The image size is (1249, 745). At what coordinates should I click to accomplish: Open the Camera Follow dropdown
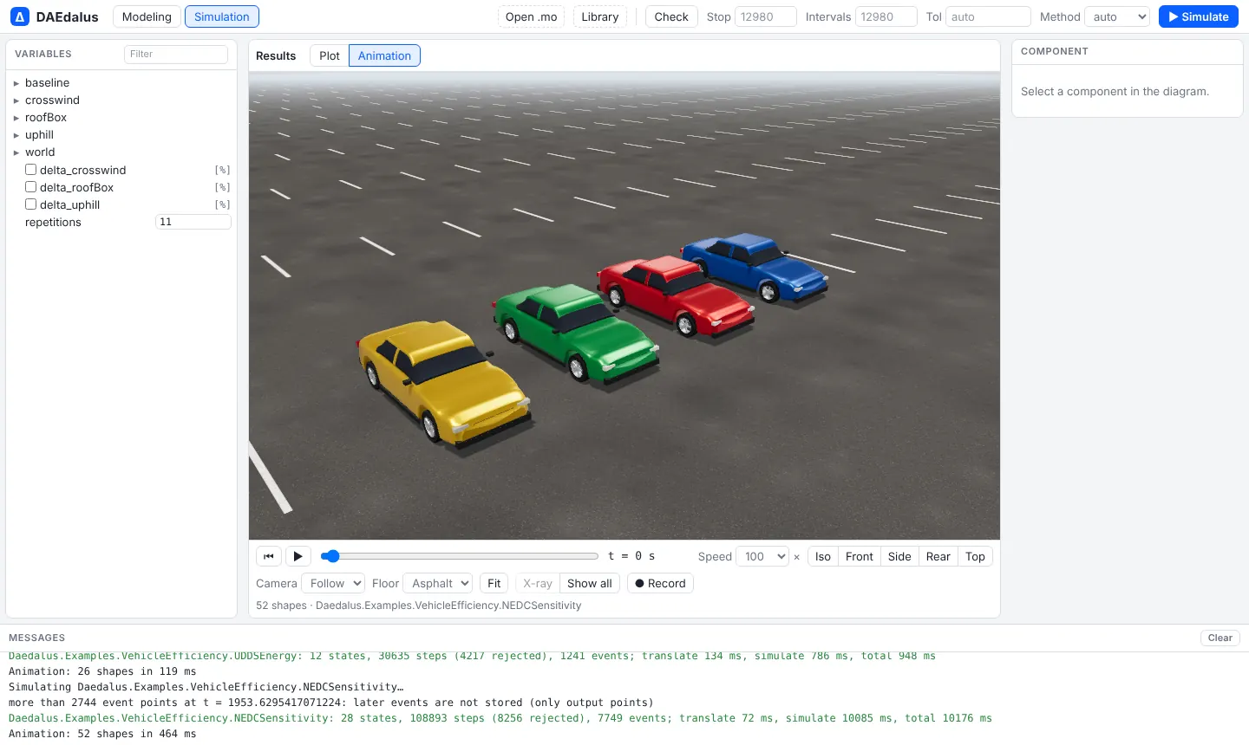coord(333,583)
